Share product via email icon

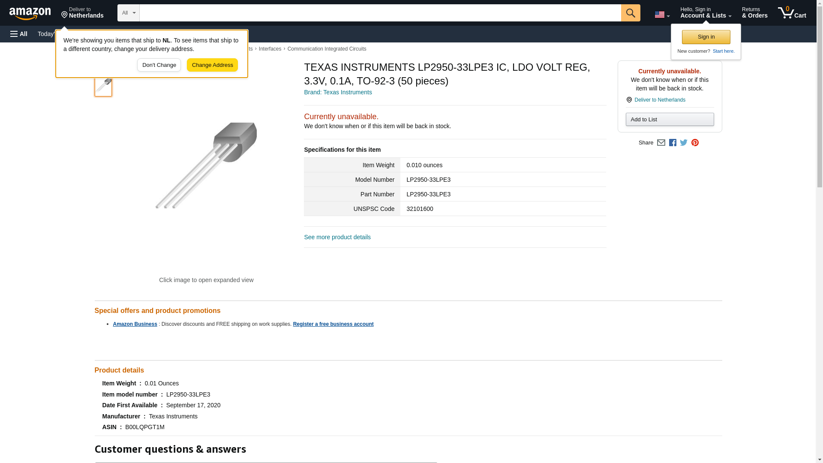coord(661,143)
